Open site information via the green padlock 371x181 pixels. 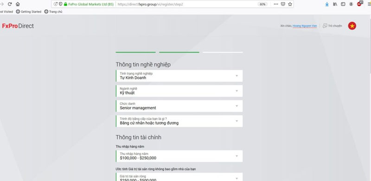65,4
